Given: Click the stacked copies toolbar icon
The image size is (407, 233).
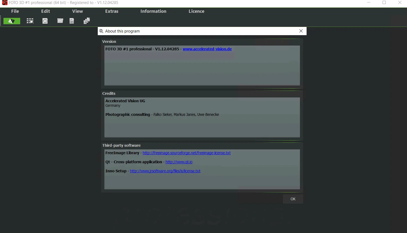Looking at the screenshot, I should [x=87, y=21].
